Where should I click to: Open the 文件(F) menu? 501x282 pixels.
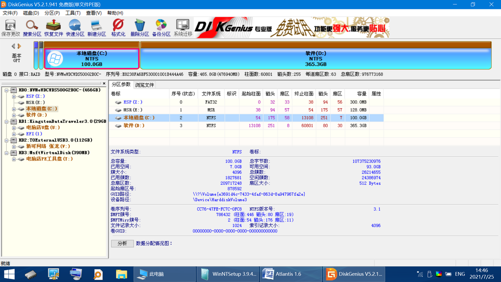coord(10,13)
